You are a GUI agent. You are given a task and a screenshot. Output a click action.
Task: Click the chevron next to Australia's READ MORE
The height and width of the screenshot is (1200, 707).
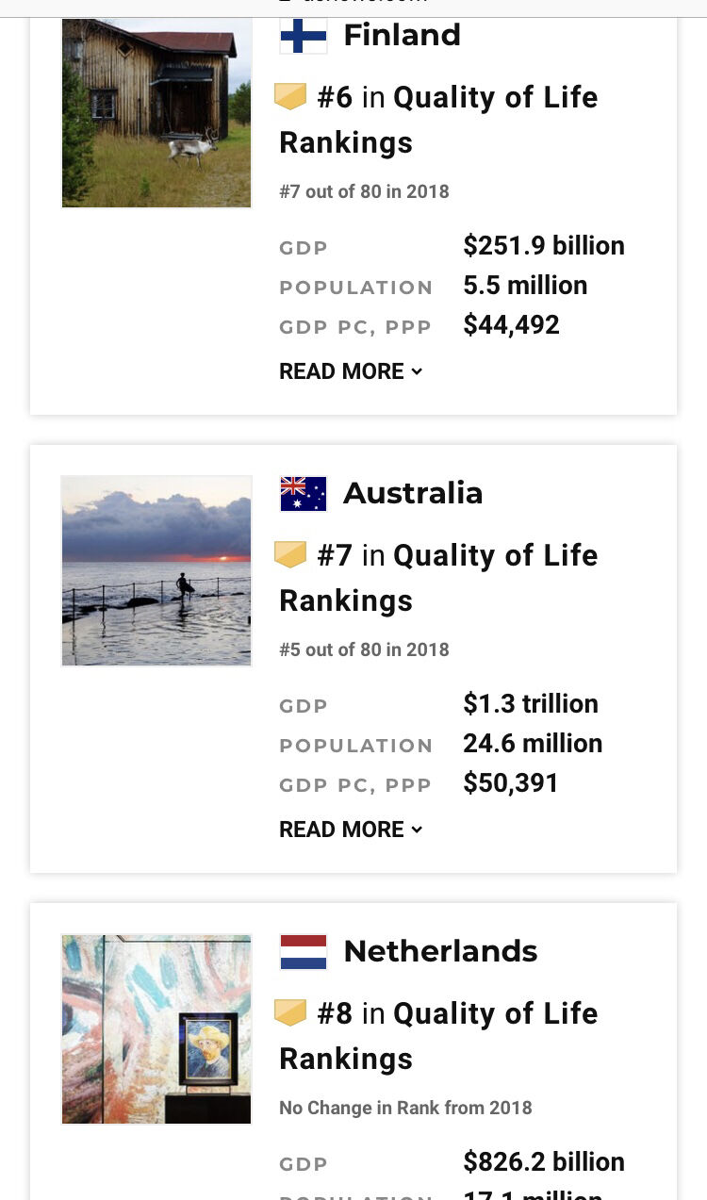point(417,830)
